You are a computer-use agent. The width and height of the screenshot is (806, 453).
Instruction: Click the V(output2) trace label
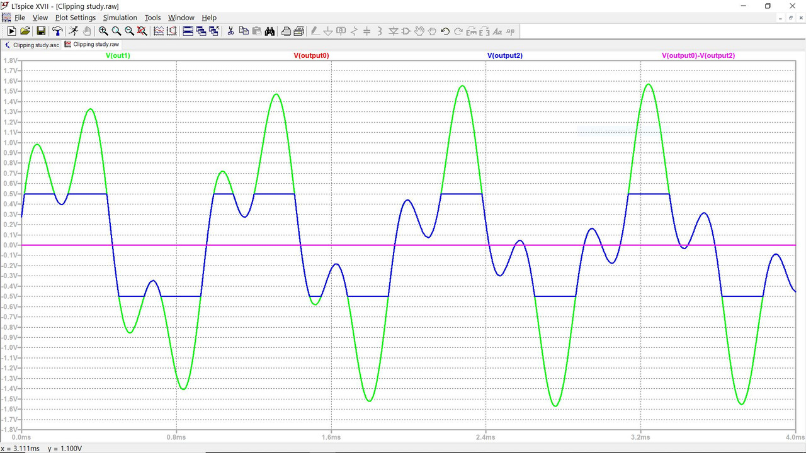click(x=504, y=55)
